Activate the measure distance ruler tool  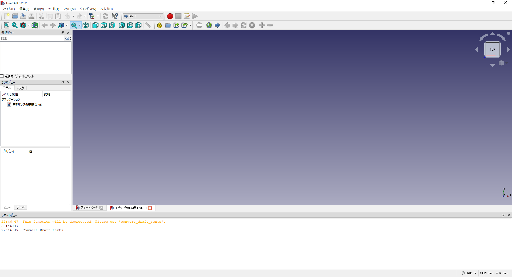(x=148, y=25)
